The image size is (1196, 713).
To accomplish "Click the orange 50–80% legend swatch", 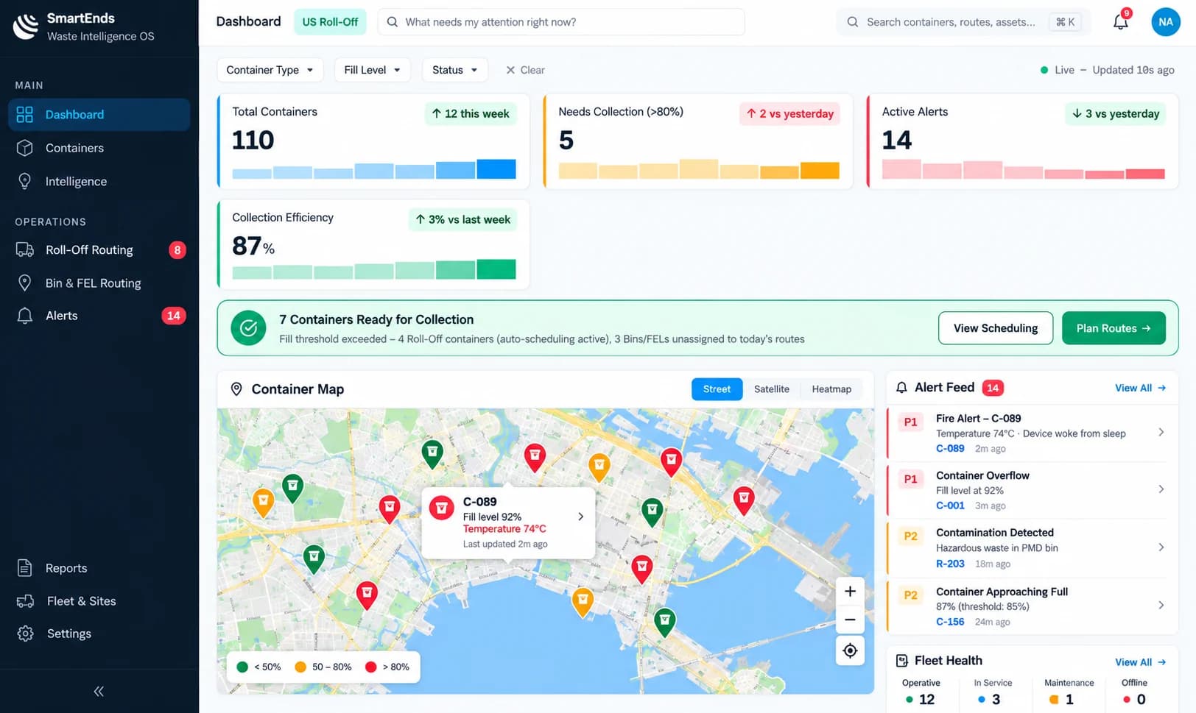I will click(x=300, y=667).
